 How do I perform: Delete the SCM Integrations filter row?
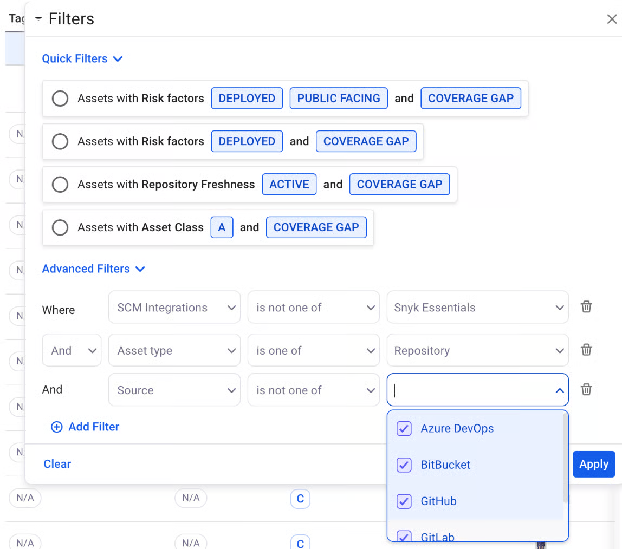tap(586, 307)
